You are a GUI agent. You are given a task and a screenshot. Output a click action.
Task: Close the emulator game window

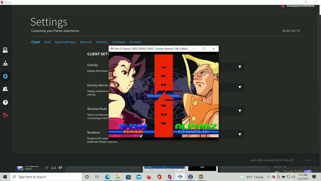214,49
